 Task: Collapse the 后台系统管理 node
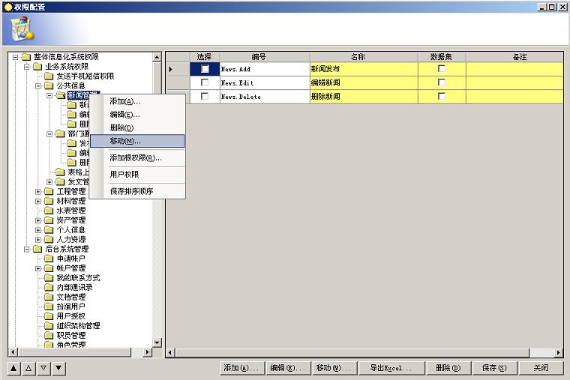pos(26,250)
